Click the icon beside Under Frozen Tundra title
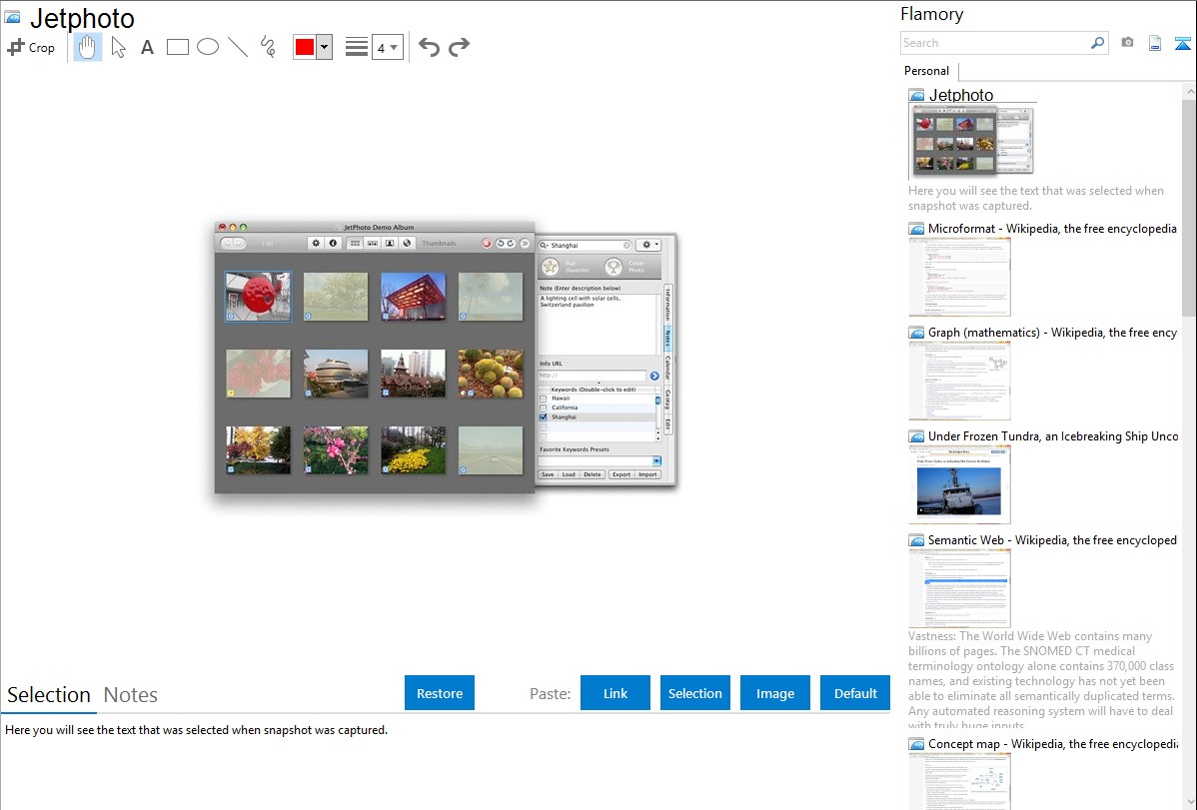Viewport: 1197px width, 810px height. pos(917,436)
